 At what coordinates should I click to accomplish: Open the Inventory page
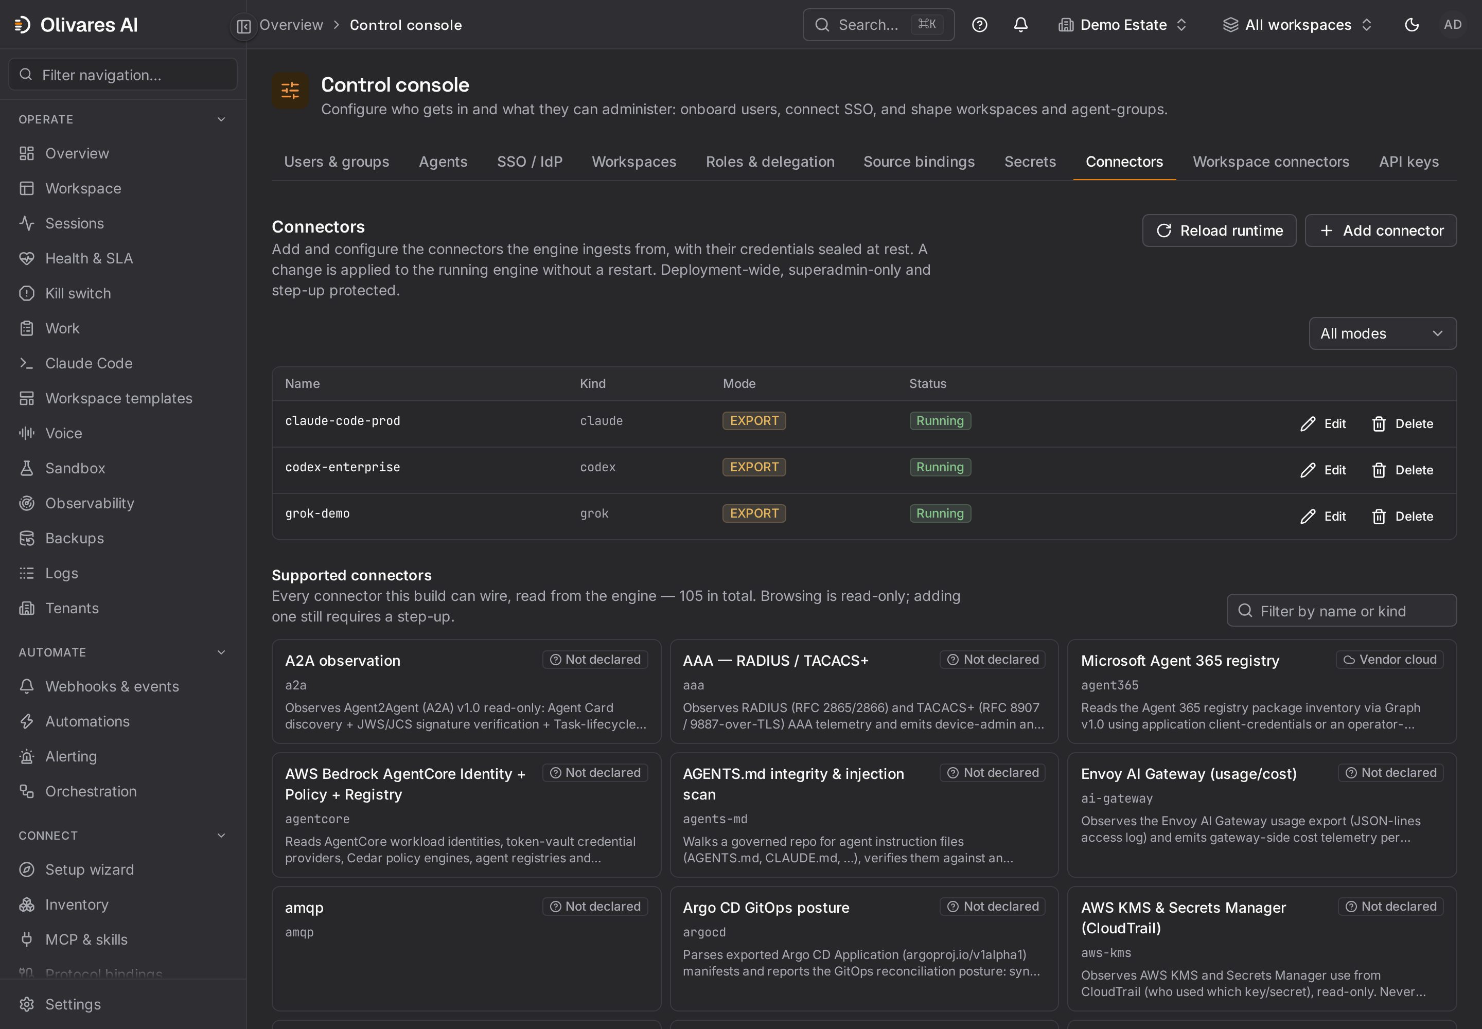[x=122, y=904]
